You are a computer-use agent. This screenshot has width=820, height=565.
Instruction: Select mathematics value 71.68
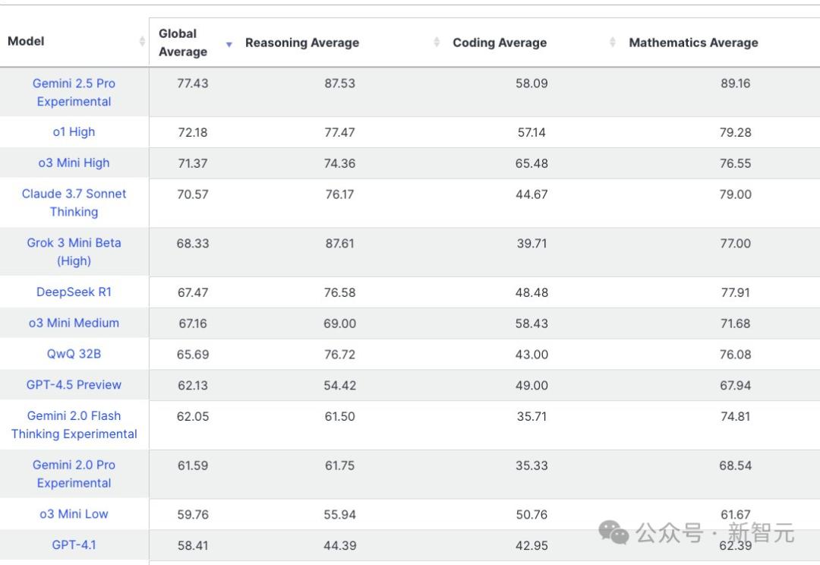point(735,324)
